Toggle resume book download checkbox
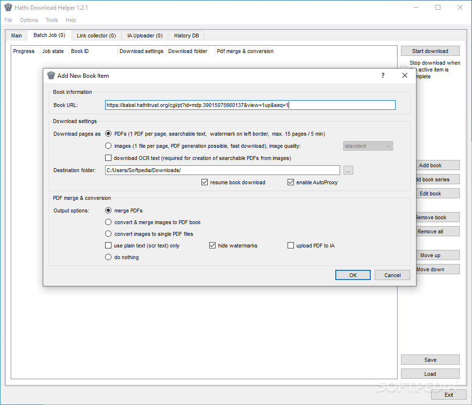Screen dimensions: 472x405 tap(205, 182)
